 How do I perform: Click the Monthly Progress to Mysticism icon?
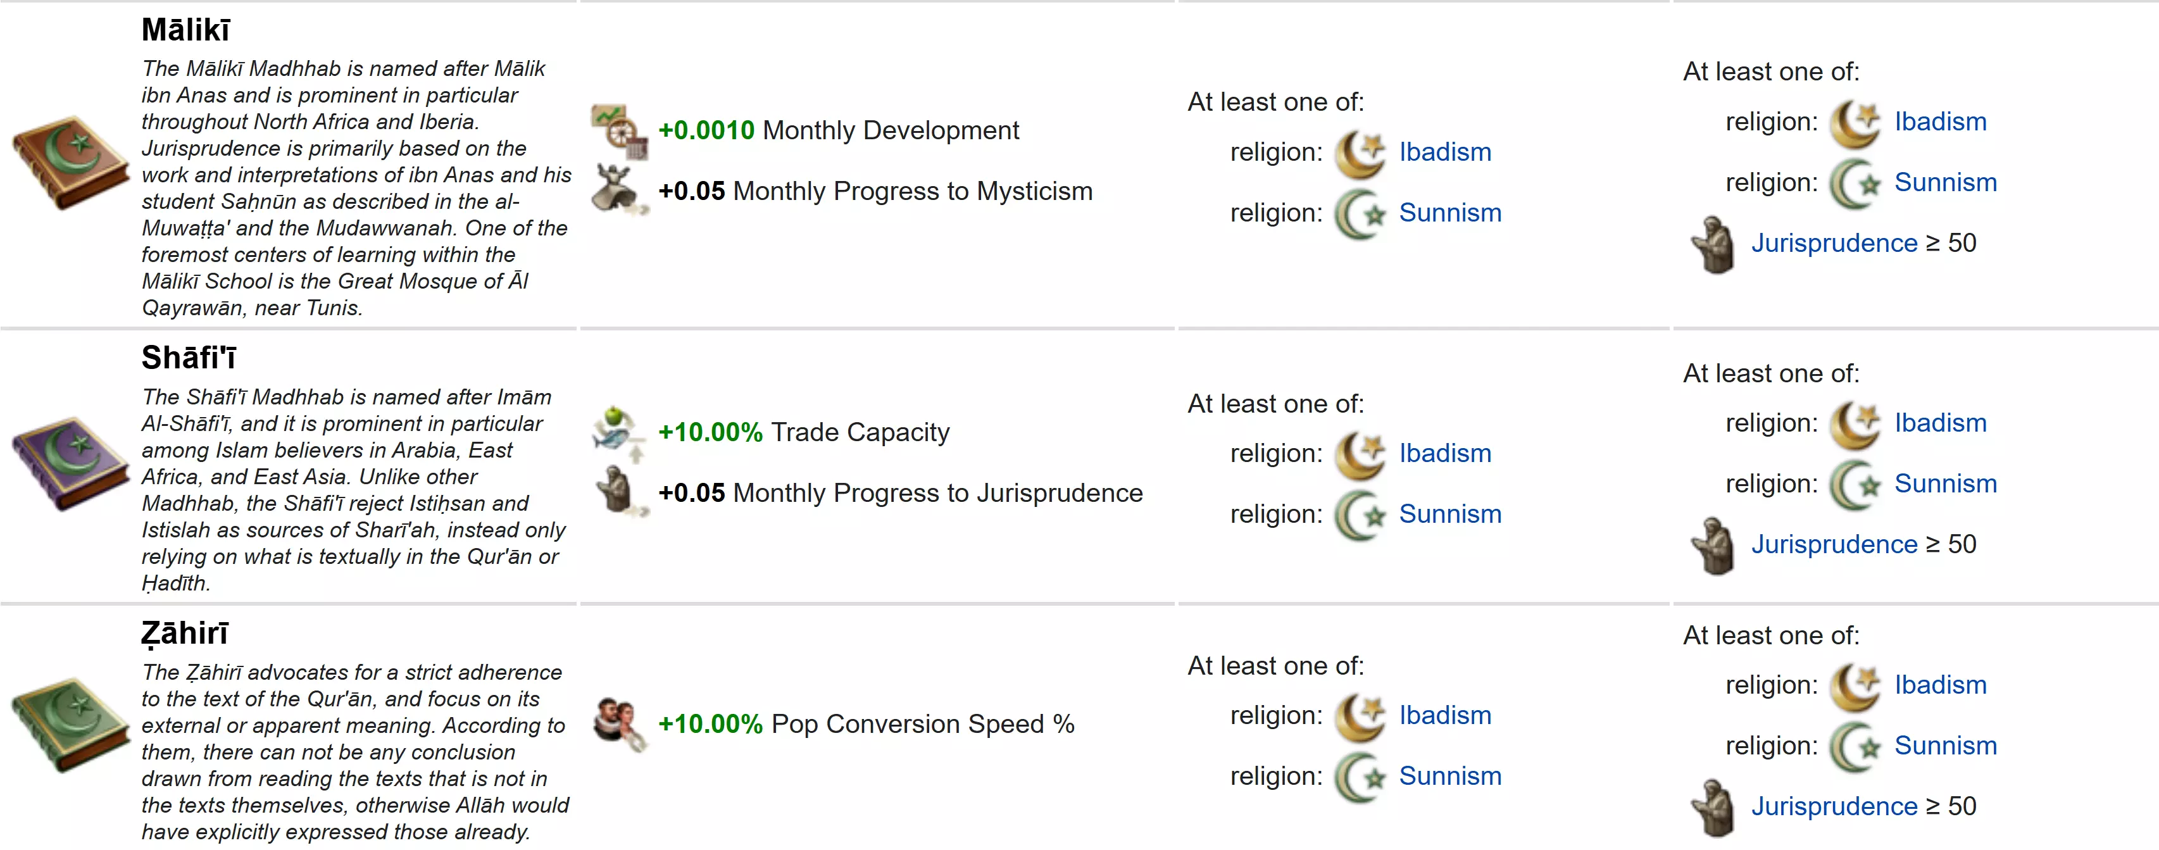tap(620, 191)
